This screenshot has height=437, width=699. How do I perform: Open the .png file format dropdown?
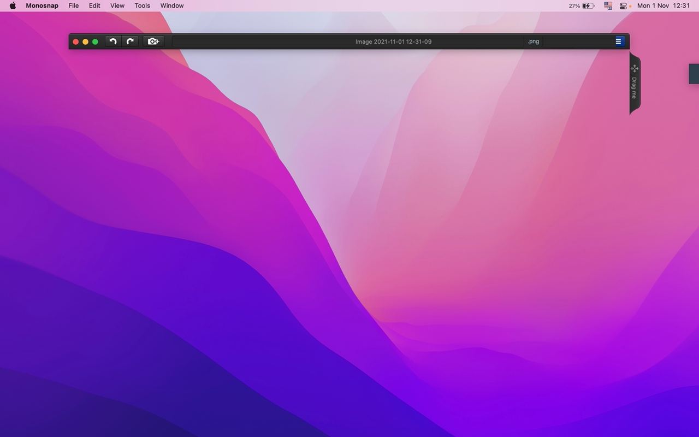534,42
